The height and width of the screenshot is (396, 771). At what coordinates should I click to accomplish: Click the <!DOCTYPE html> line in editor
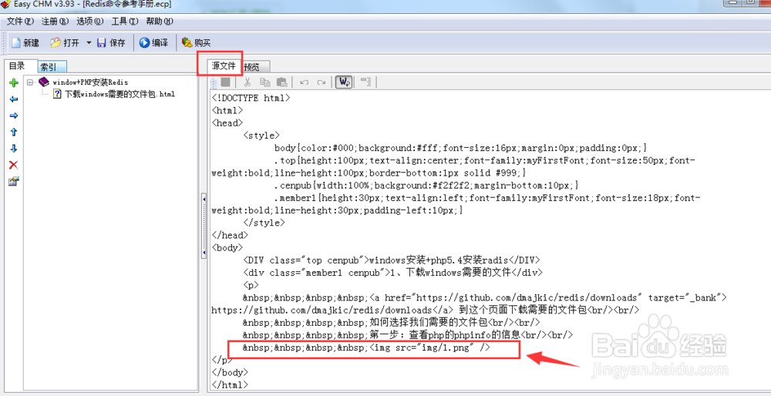(251, 98)
